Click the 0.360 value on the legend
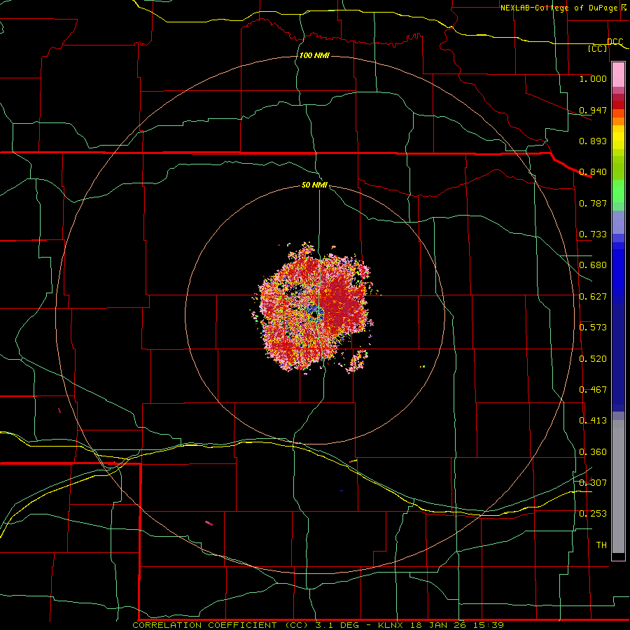This screenshot has width=630, height=630. point(593,452)
